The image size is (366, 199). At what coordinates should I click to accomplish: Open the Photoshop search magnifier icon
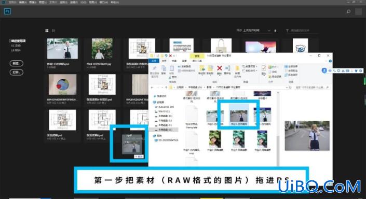point(348,11)
